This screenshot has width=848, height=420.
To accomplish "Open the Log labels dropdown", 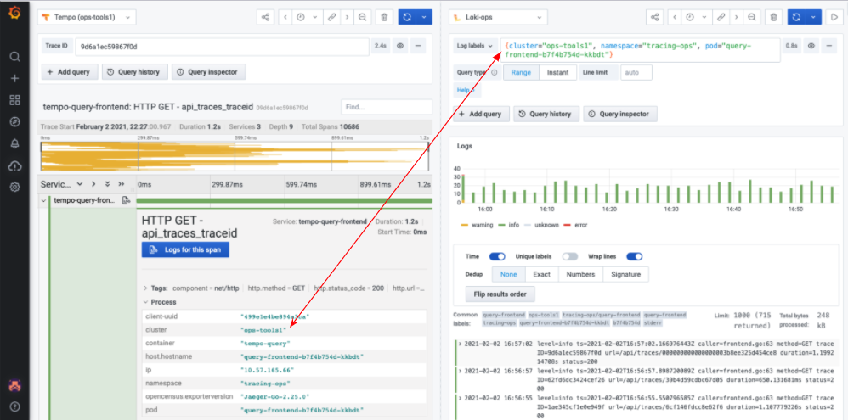I will (476, 46).
